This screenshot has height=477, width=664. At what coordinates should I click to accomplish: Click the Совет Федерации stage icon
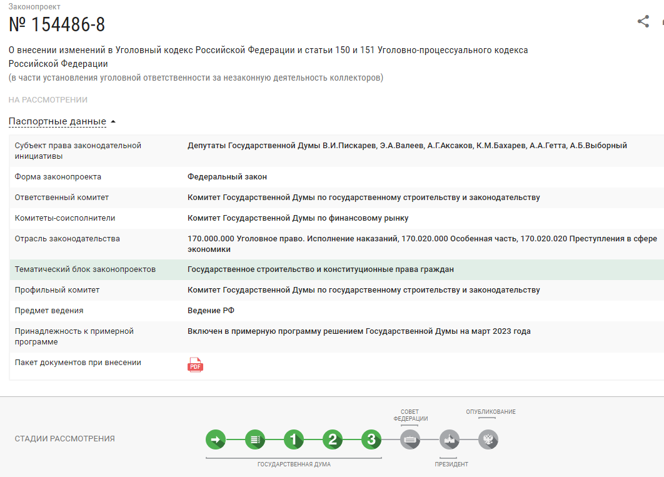tap(410, 439)
